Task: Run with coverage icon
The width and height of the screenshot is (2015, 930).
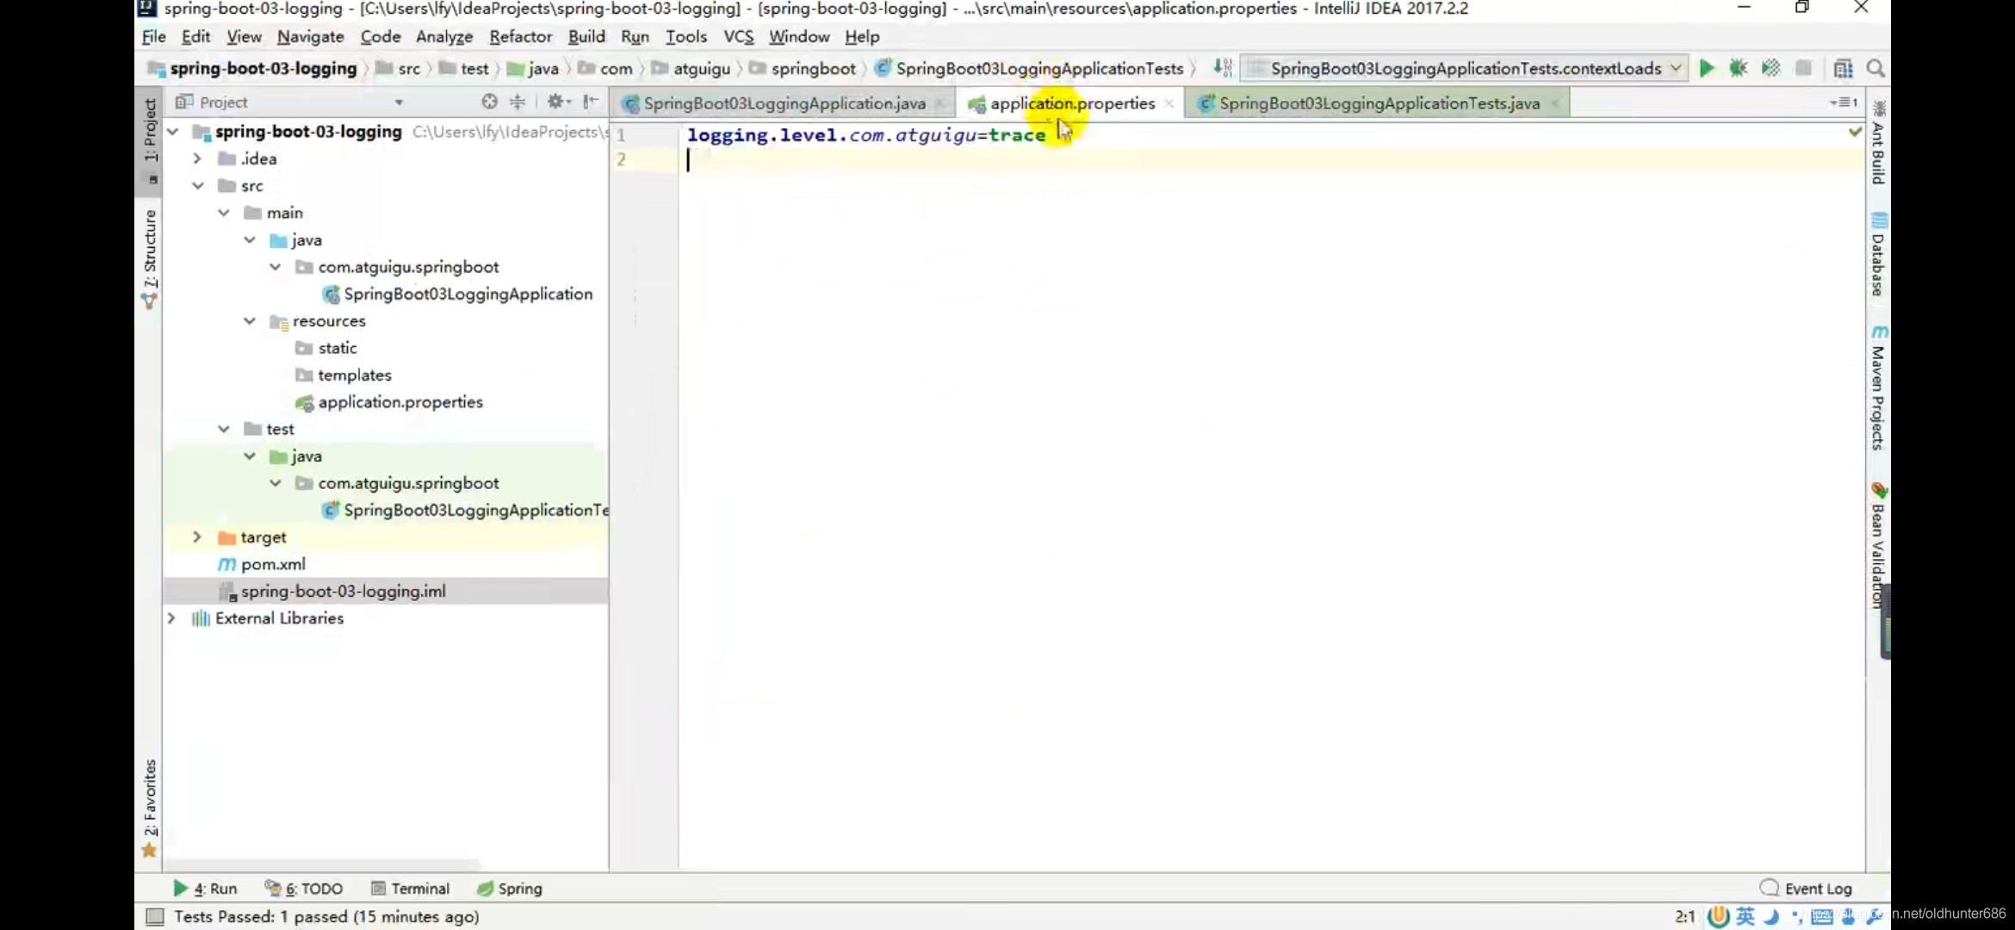Action: (1770, 68)
